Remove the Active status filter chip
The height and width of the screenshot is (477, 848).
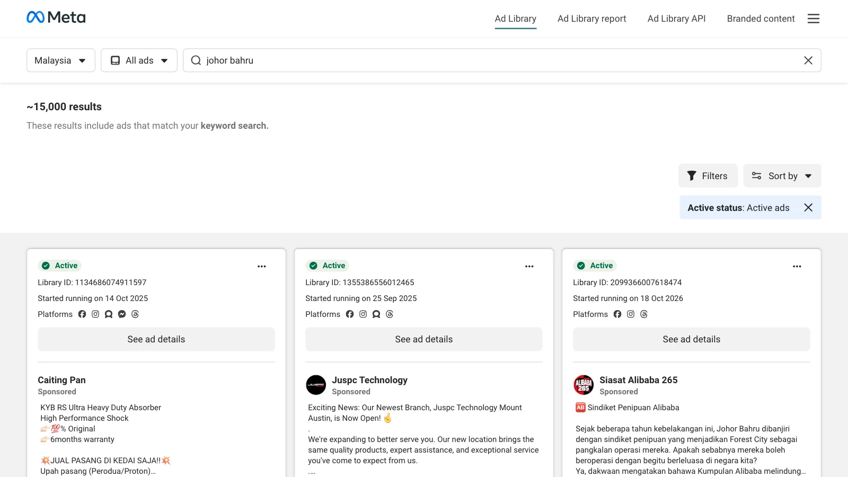(808, 208)
